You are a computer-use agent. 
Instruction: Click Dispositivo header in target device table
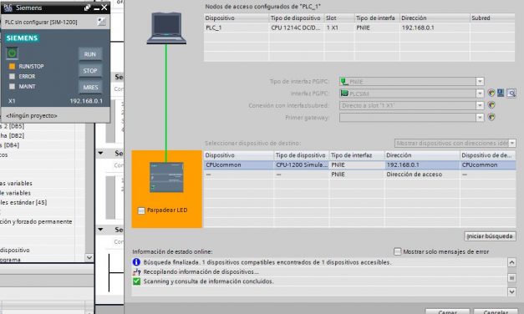pyautogui.click(x=239, y=155)
